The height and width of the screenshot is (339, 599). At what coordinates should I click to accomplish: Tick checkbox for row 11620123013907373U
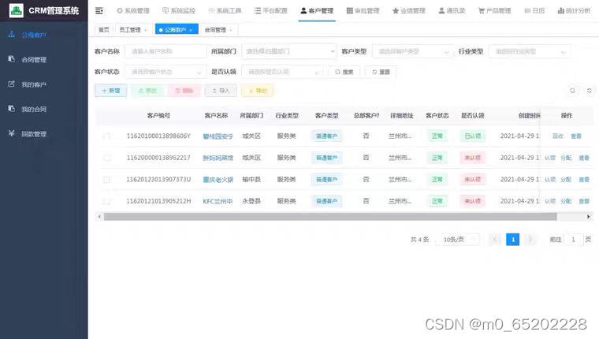(107, 180)
